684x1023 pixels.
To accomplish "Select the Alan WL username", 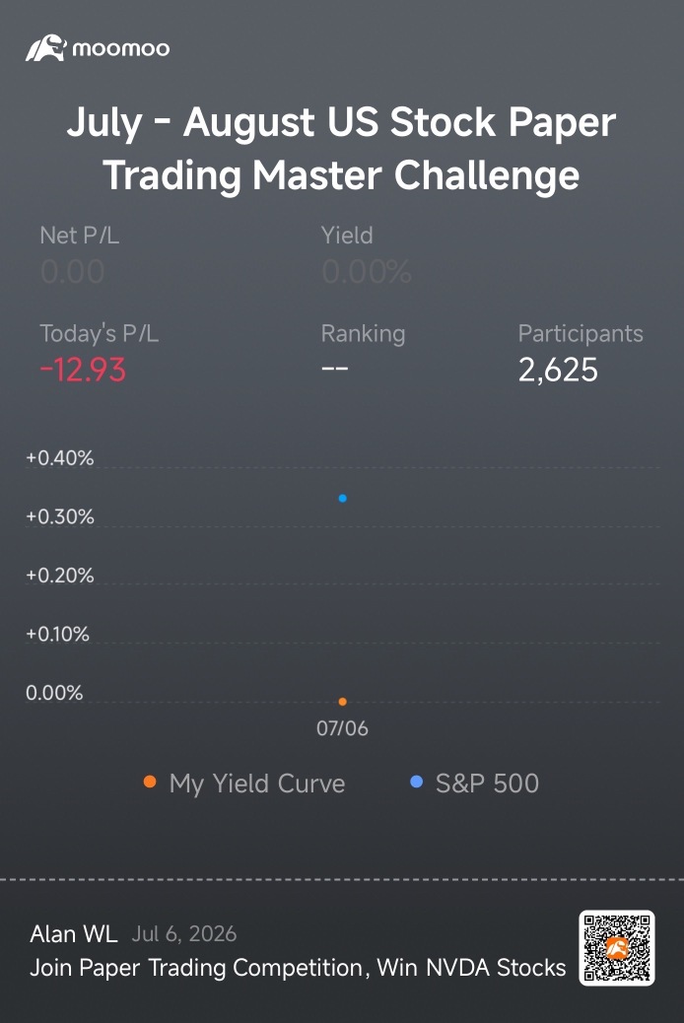I will [74, 933].
